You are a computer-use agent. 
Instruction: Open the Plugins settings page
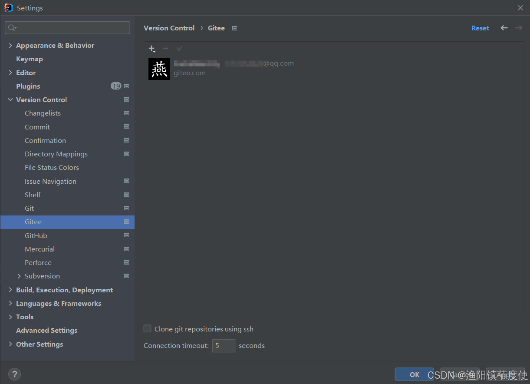[28, 86]
